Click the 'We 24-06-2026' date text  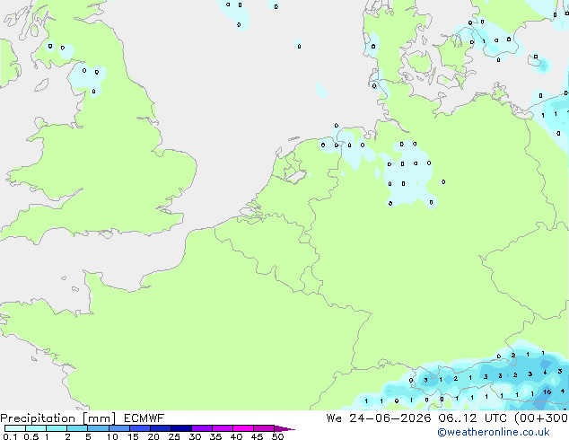point(379,418)
